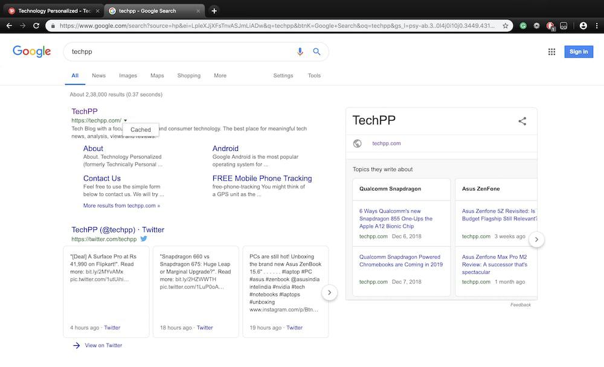Click Twitter link under 4 hours ago tweet

click(x=112, y=328)
